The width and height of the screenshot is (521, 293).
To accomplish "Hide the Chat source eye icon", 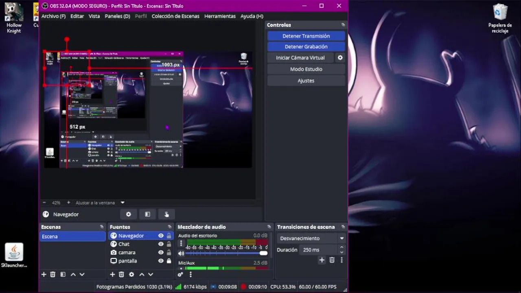I will pyautogui.click(x=161, y=244).
